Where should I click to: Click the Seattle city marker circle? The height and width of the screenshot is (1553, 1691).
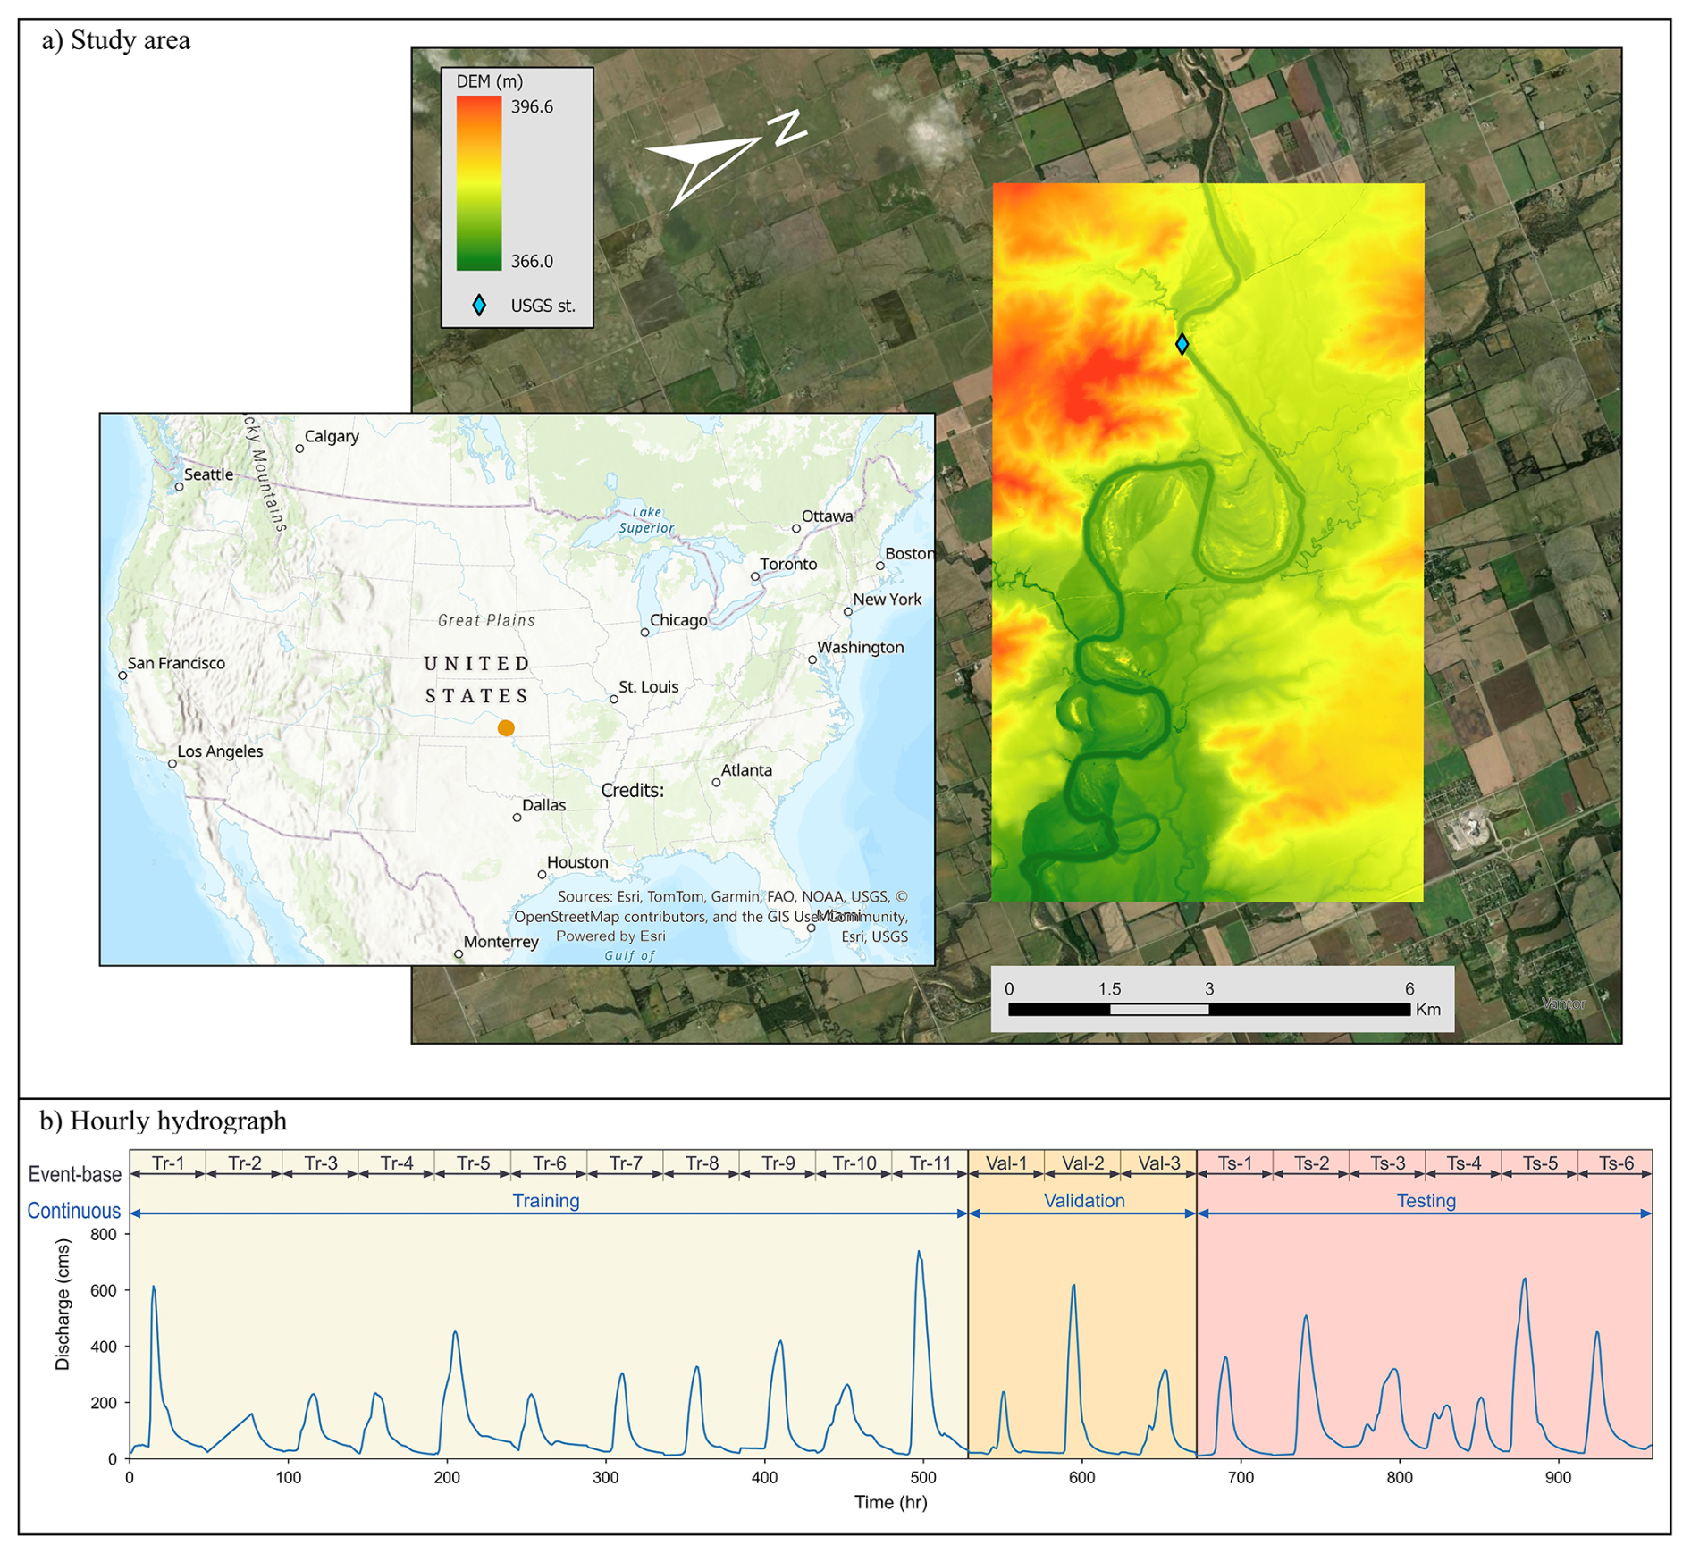(x=180, y=487)
